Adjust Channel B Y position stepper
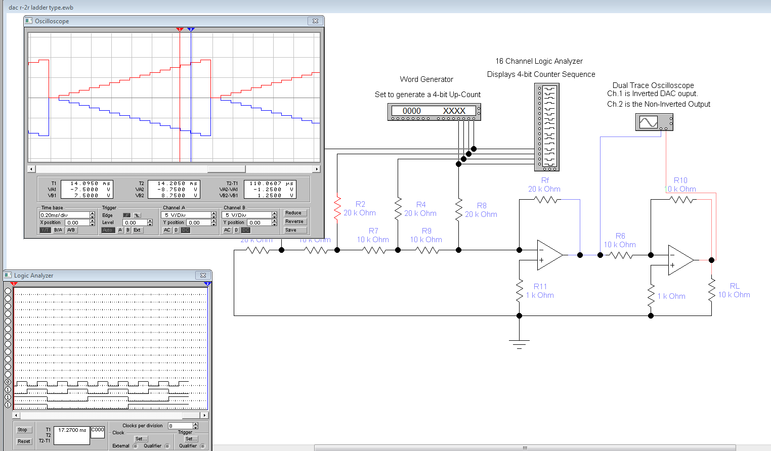Screen dimensions: 771x451 tap(274, 222)
